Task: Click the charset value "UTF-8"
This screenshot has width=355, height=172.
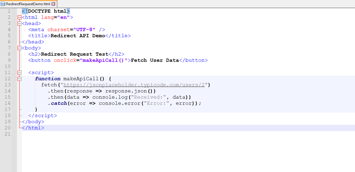Action: pyautogui.click(x=84, y=30)
